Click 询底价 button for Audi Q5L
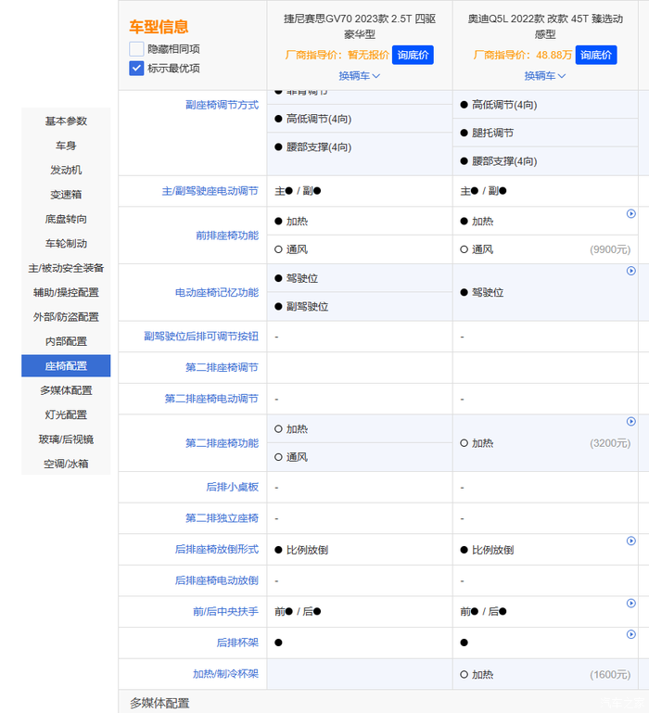The width and height of the screenshot is (649, 713). point(597,55)
